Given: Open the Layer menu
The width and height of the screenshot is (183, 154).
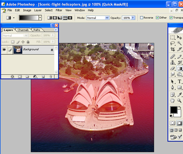Looking at the screenshot, I should [x=38, y=10].
